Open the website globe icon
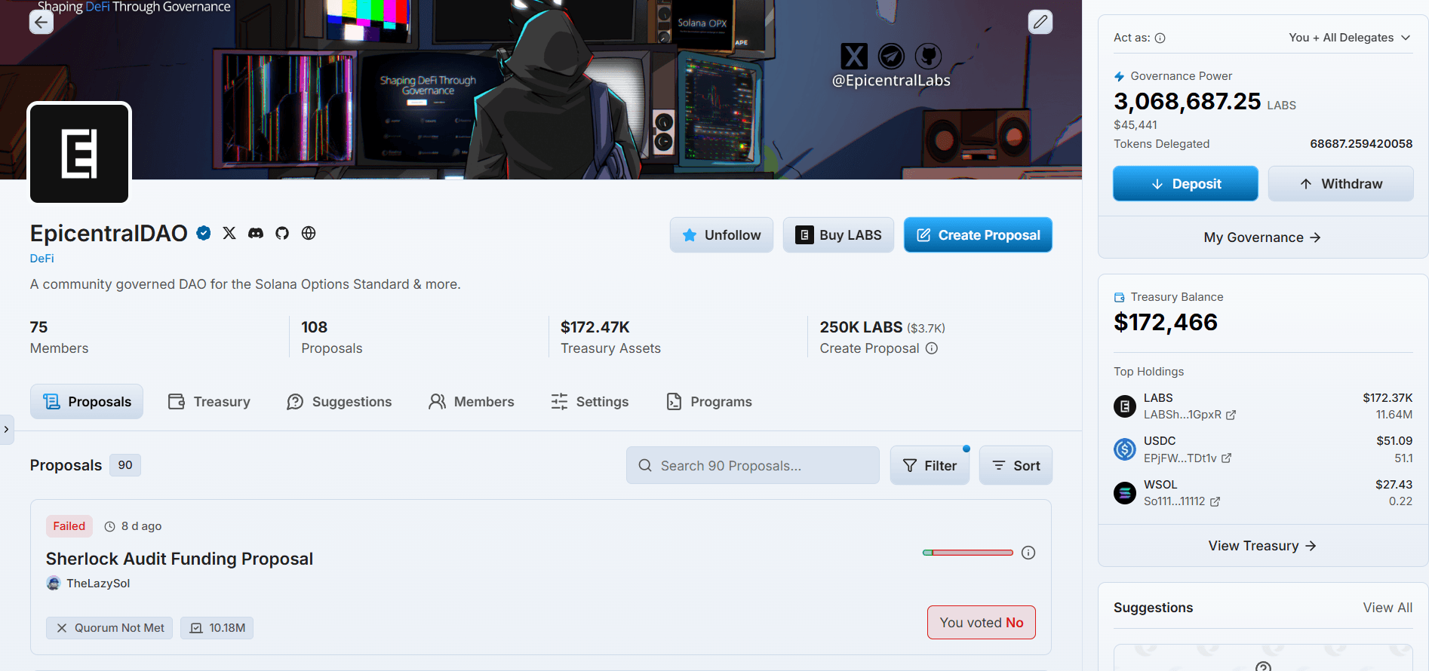 coord(309,233)
